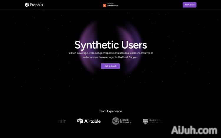Viewport: 221px width, 138px height.
Task: Click the Harvard shield crest icon
Action: tap(146, 121)
